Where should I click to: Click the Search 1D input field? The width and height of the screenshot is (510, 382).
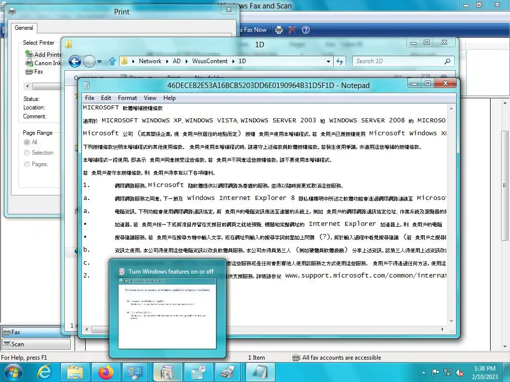[398, 61]
